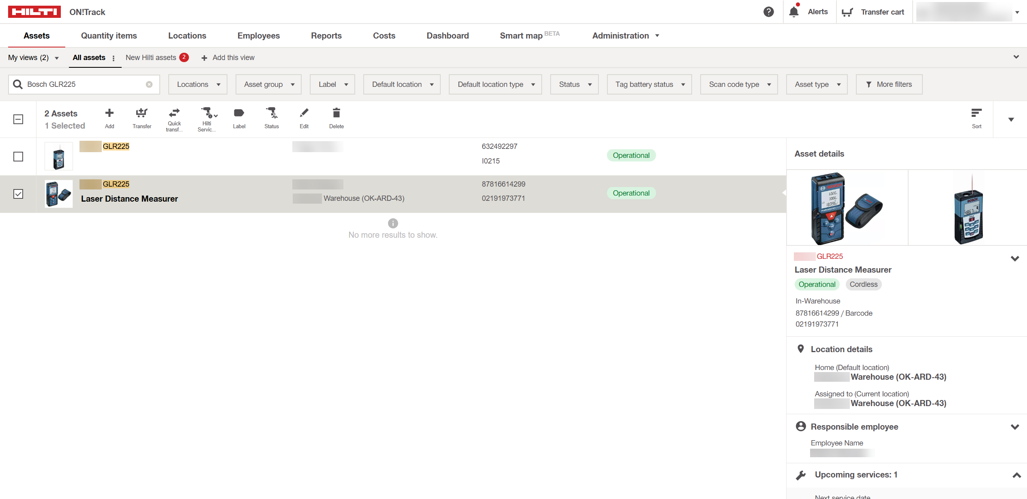Open More filters

point(889,84)
